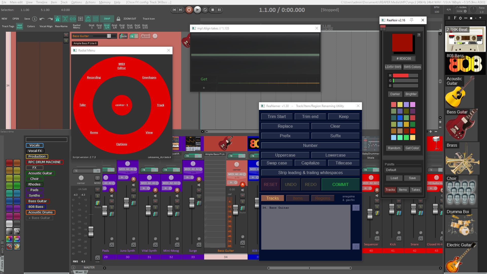
Task: Click the ReaNoir Get Color button
Action: [412, 148]
